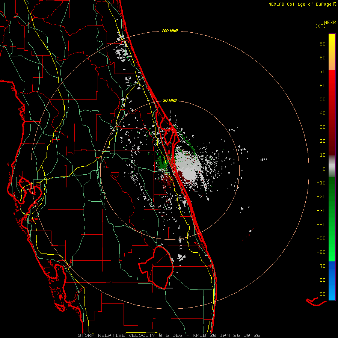Click the -60 value on velocity scale
Viewport: 338px width, 338px height.
click(x=321, y=252)
